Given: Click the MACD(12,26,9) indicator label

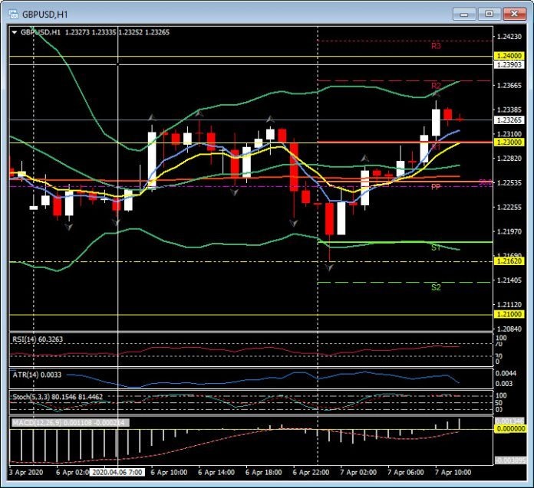Looking at the screenshot, I should pyautogui.click(x=71, y=423).
